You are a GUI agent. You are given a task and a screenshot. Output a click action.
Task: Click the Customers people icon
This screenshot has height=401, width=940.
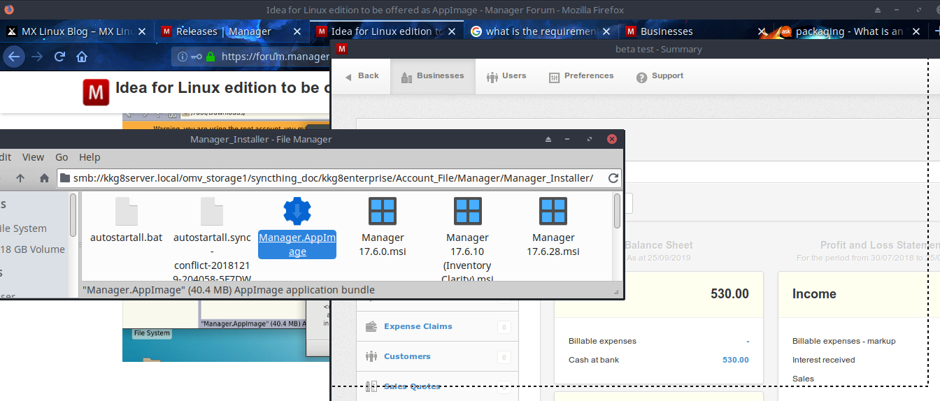tap(371, 356)
